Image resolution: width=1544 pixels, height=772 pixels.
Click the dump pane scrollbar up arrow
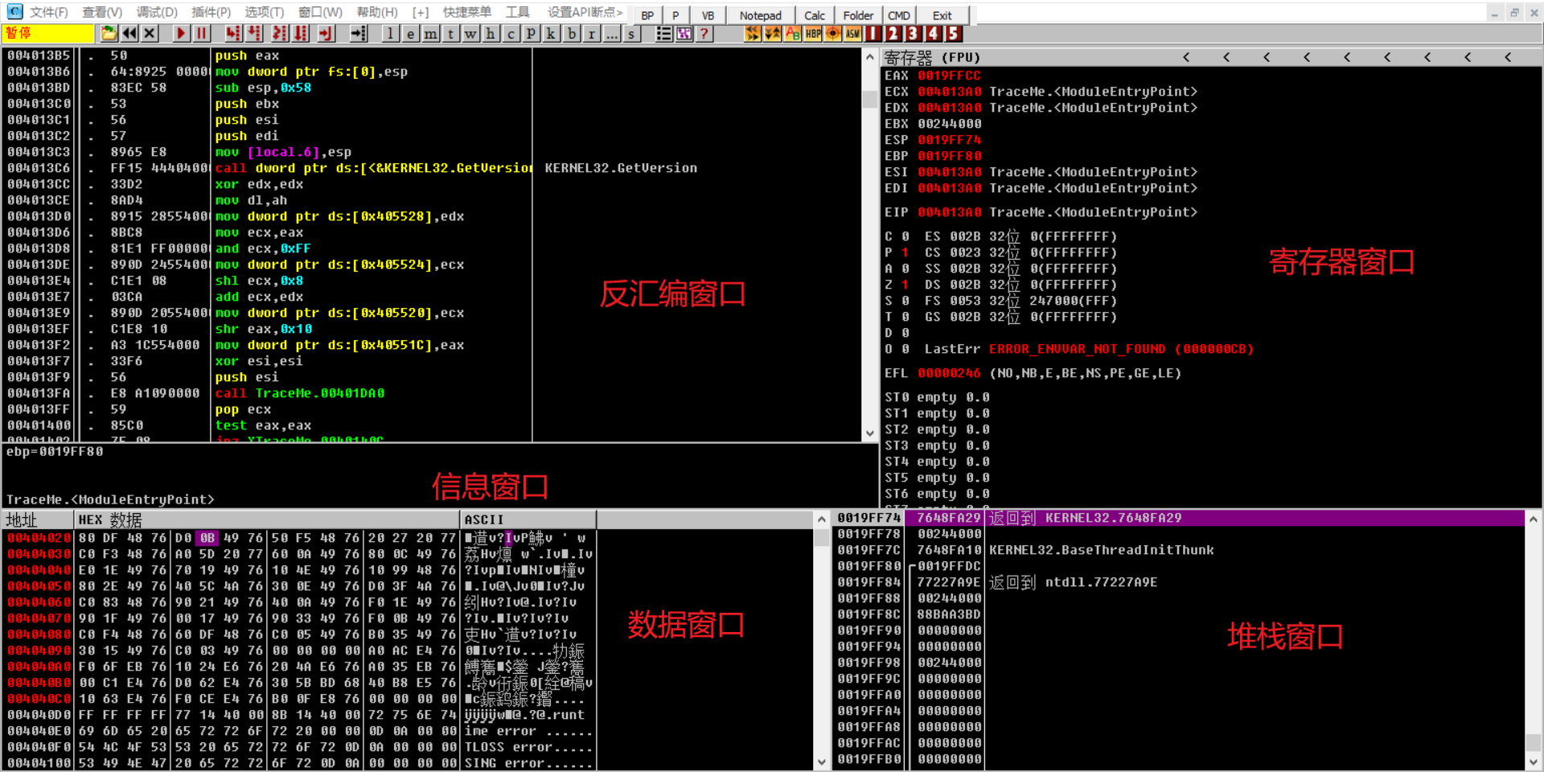[822, 519]
